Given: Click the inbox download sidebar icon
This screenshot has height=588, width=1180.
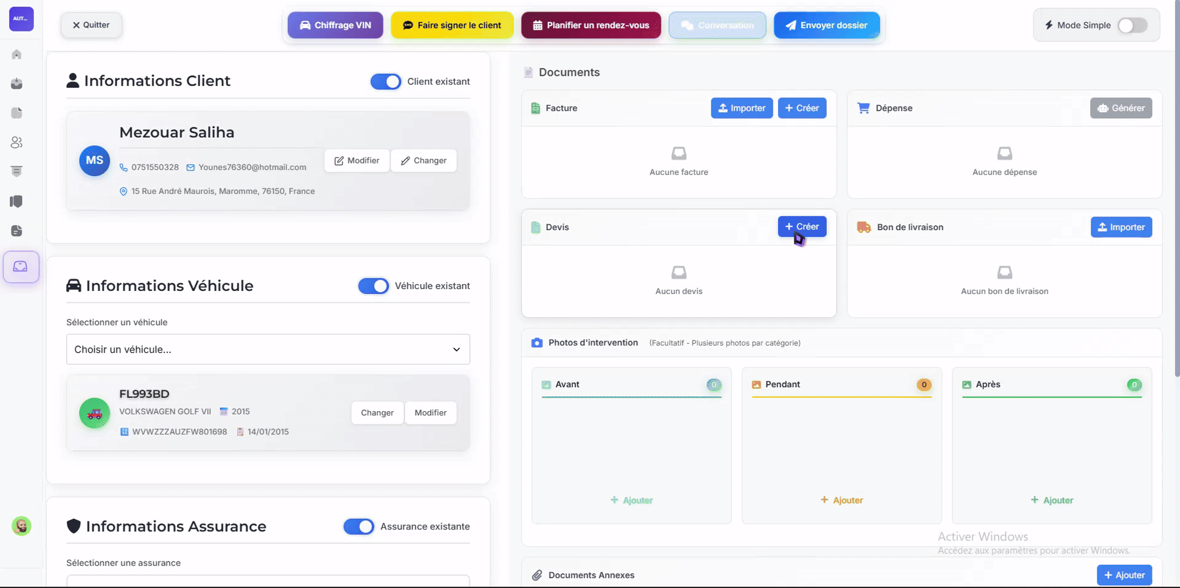Looking at the screenshot, I should (17, 83).
